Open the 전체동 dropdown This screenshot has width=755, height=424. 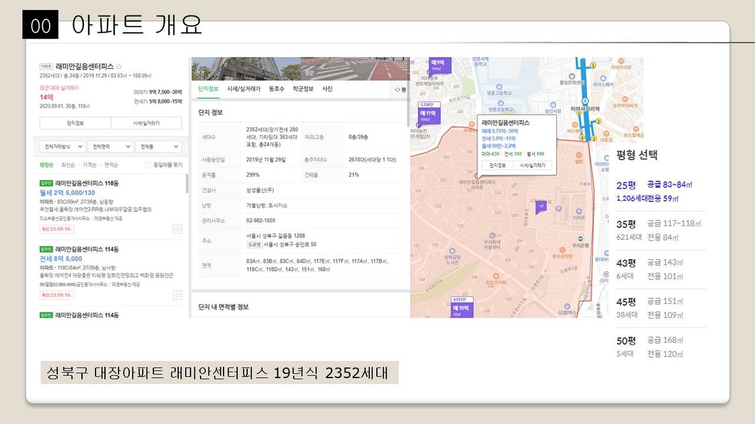pos(159,146)
